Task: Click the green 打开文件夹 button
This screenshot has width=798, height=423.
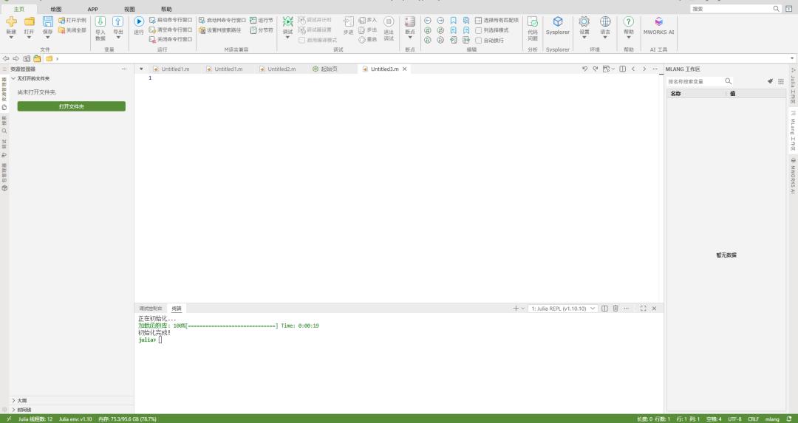Action: coord(71,106)
